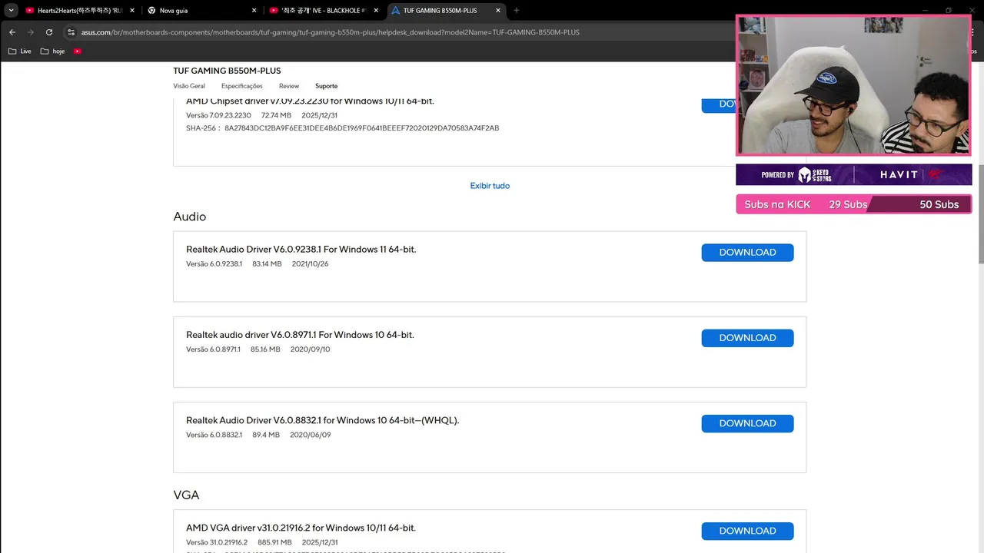Click the asus.com address bar URL

click(331, 32)
